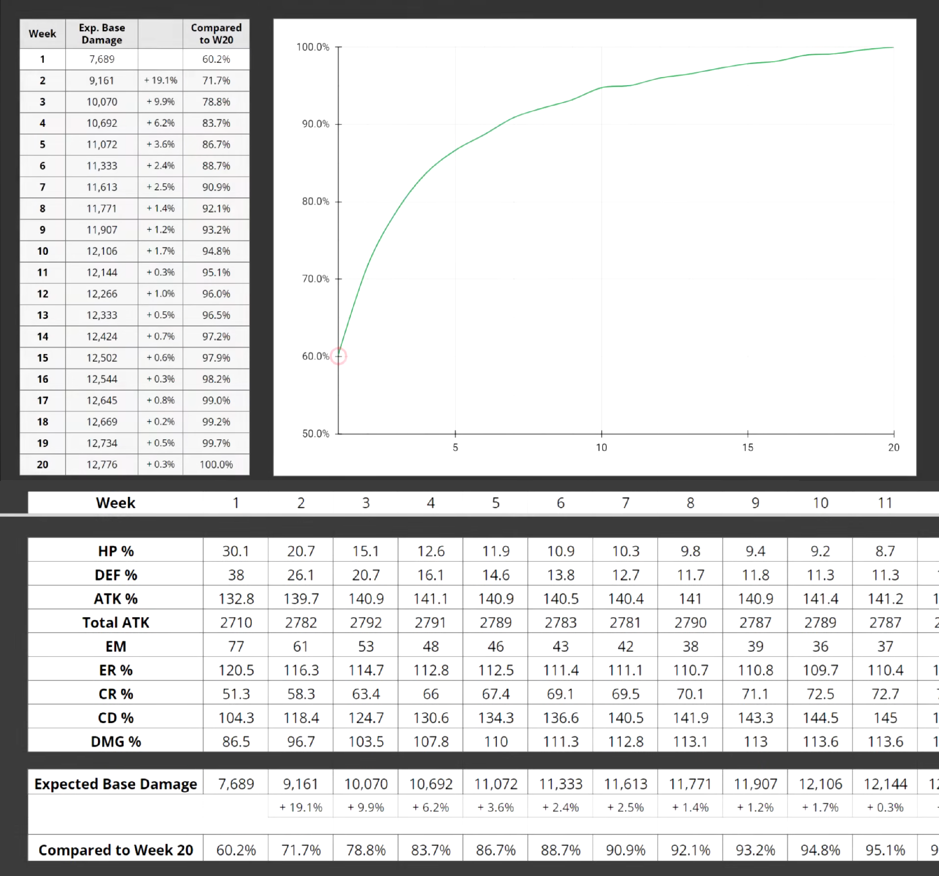The height and width of the screenshot is (876, 939).
Task: Select the 143.3 CD % value
Action: [x=755, y=718]
